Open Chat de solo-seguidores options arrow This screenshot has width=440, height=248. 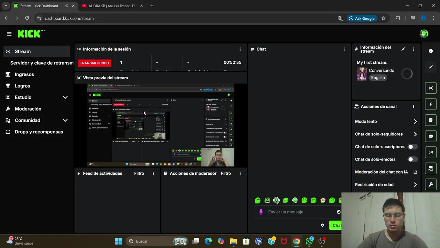click(x=415, y=134)
